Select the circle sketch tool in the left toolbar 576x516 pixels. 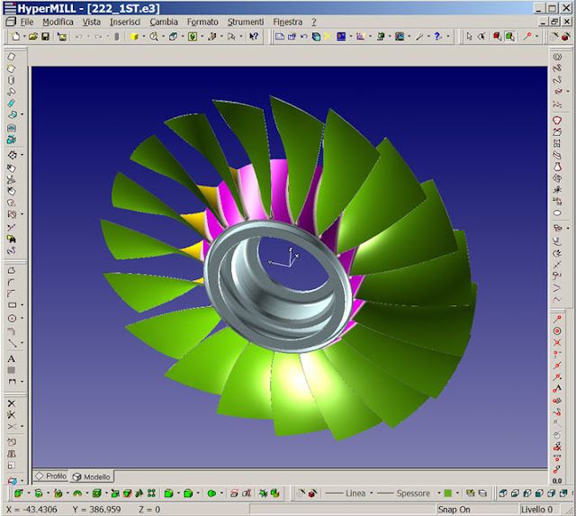(12, 318)
